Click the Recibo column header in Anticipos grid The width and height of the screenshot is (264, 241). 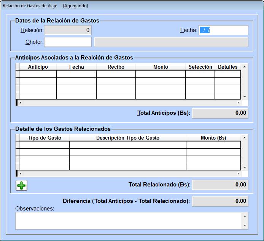pyautogui.click(x=116, y=67)
